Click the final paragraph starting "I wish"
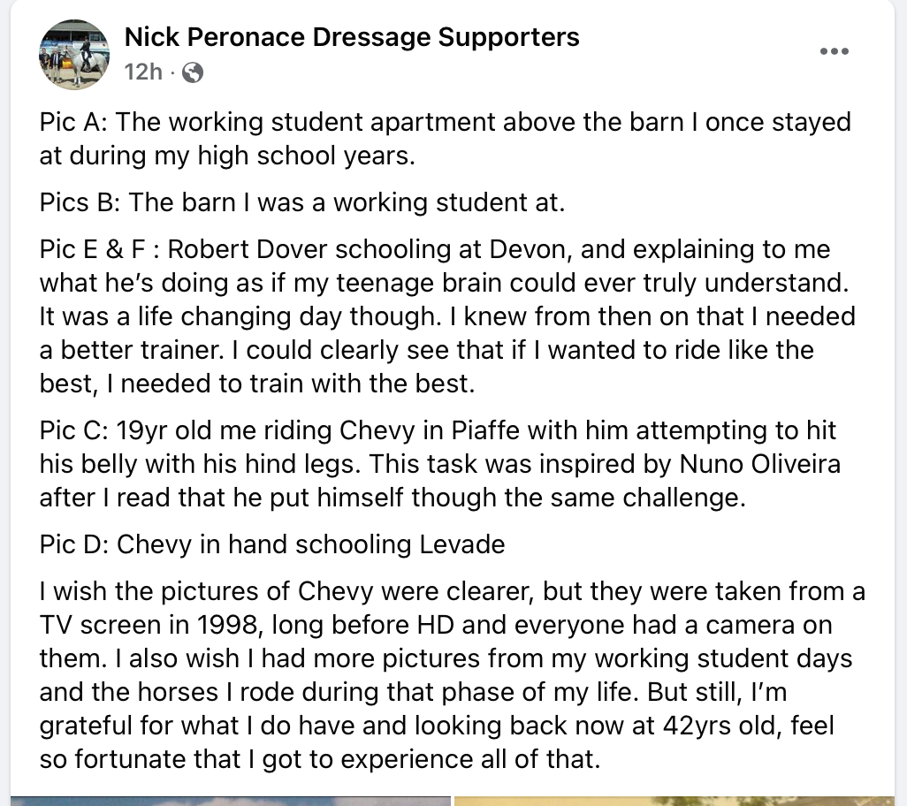This screenshot has width=907, height=806. coord(453,675)
